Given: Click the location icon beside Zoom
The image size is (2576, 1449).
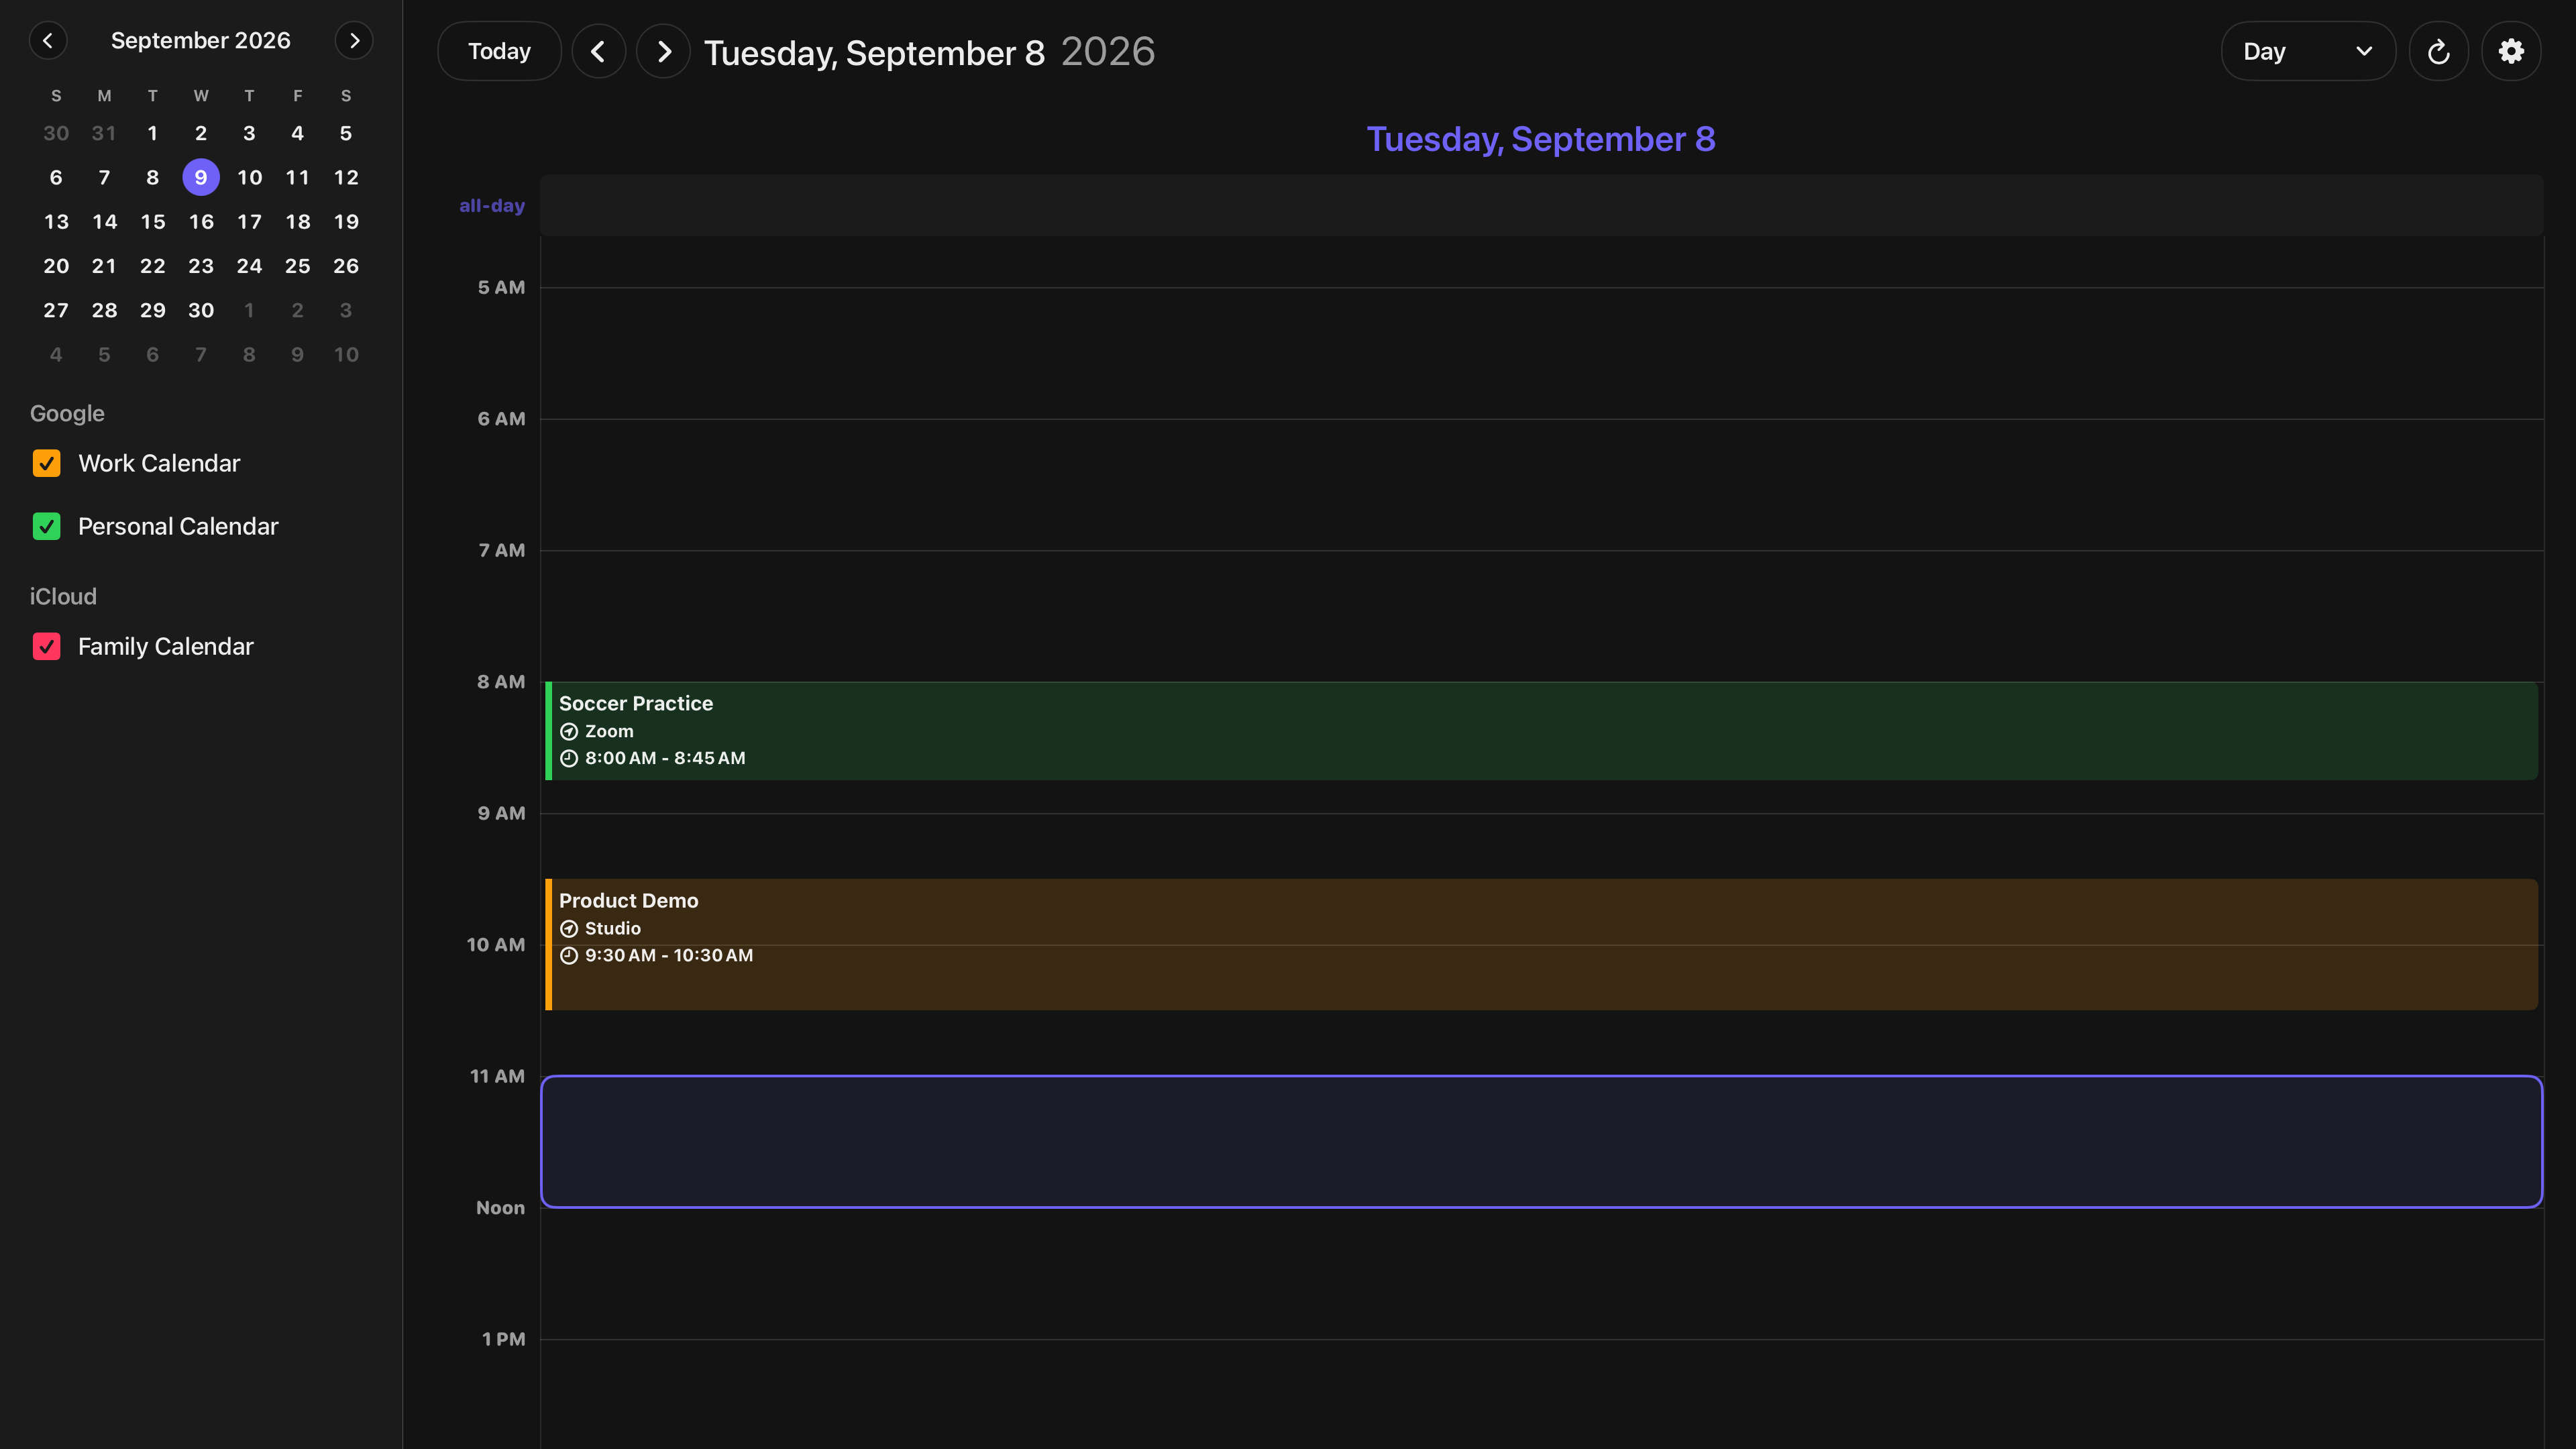Looking at the screenshot, I should tap(569, 731).
